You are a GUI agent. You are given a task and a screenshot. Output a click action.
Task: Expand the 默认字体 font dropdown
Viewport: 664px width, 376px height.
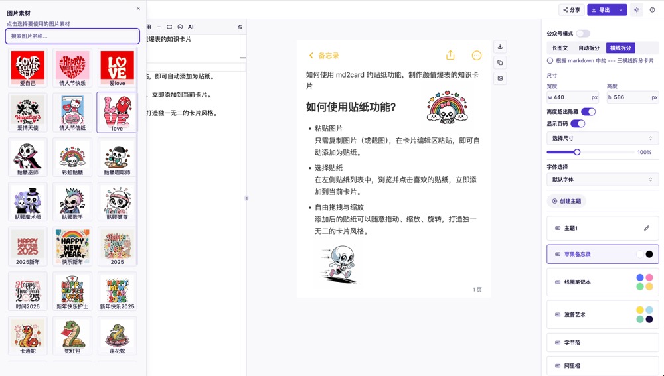click(602, 180)
